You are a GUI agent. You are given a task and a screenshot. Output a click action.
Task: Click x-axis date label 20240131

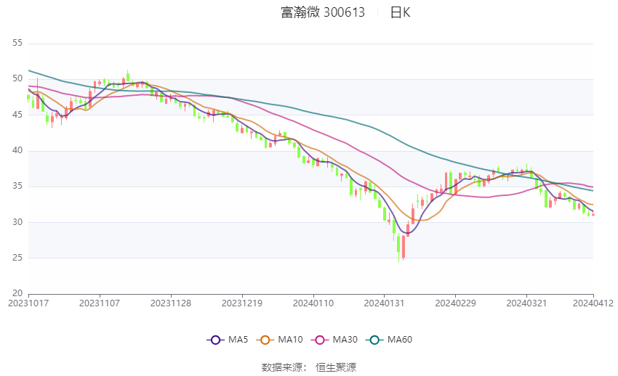click(385, 303)
